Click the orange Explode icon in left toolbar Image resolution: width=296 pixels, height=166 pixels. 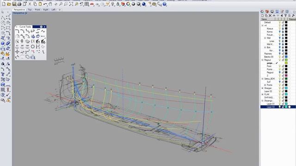[7, 54]
